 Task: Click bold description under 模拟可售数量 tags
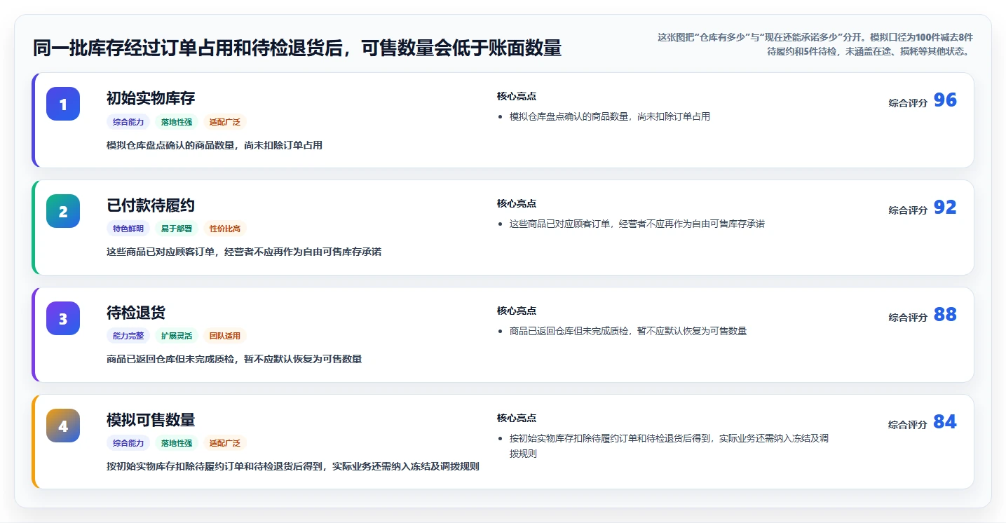(x=293, y=466)
